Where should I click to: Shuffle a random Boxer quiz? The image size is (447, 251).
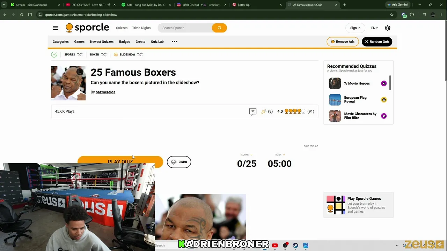(104, 55)
